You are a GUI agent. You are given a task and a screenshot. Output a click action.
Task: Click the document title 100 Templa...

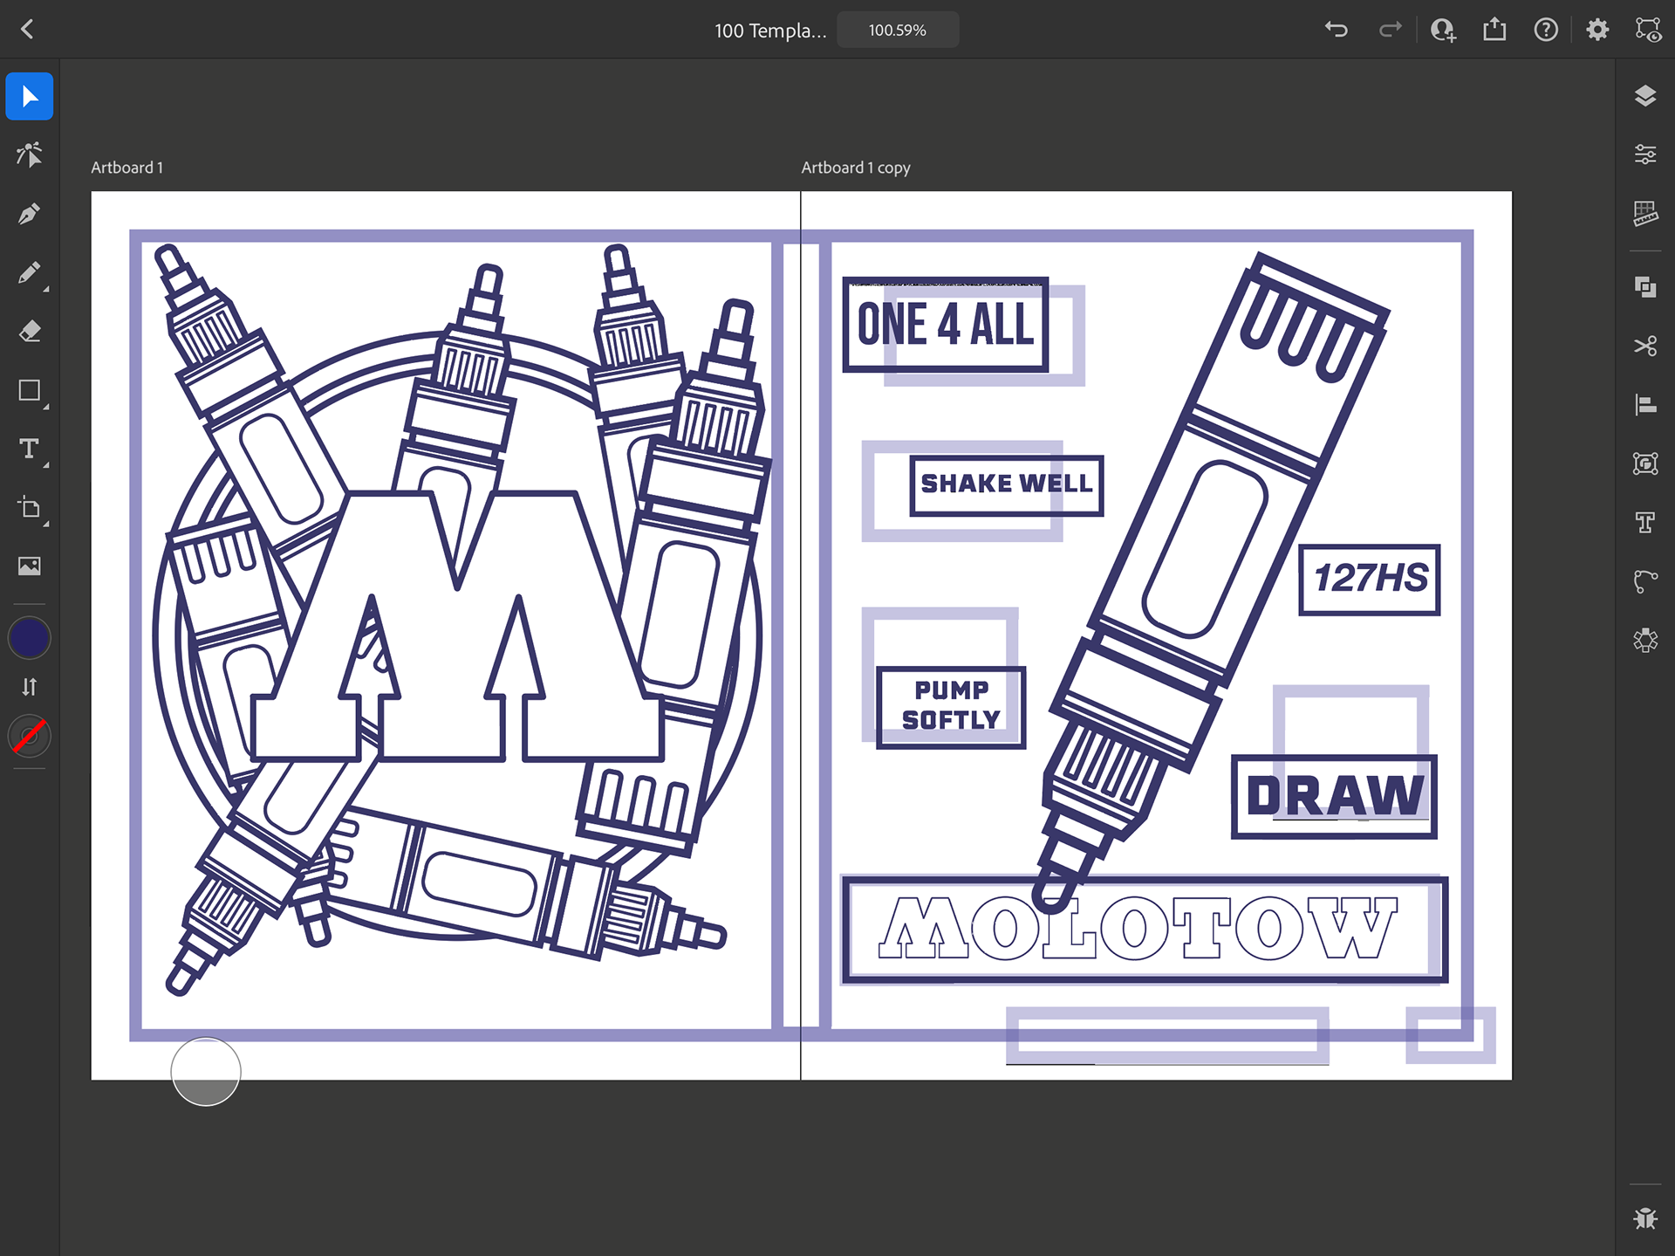click(x=770, y=31)
